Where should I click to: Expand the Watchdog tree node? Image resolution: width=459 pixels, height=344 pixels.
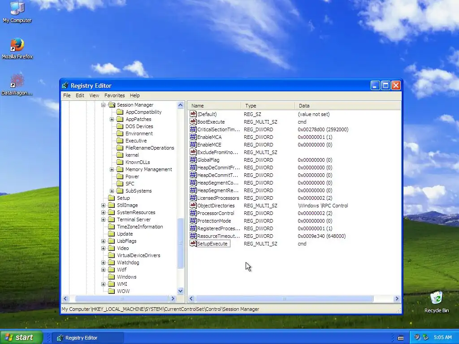[x=104, y=262]
